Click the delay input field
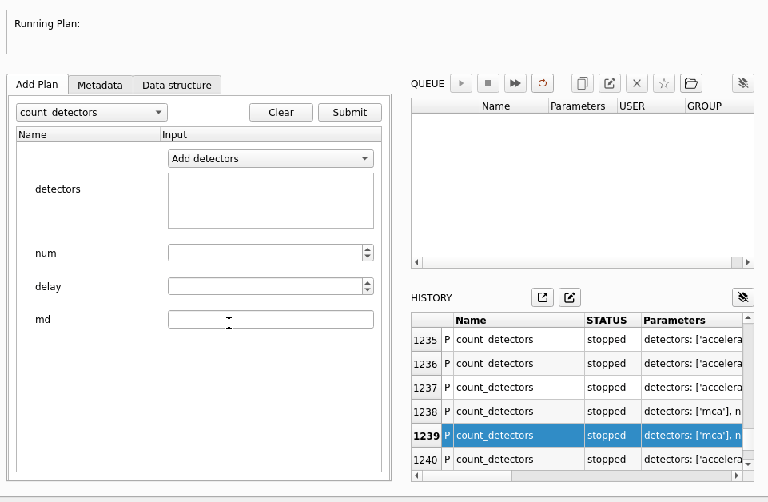This screenshot has width=768, height=502. pyautogui.click(x=265, y=286)
